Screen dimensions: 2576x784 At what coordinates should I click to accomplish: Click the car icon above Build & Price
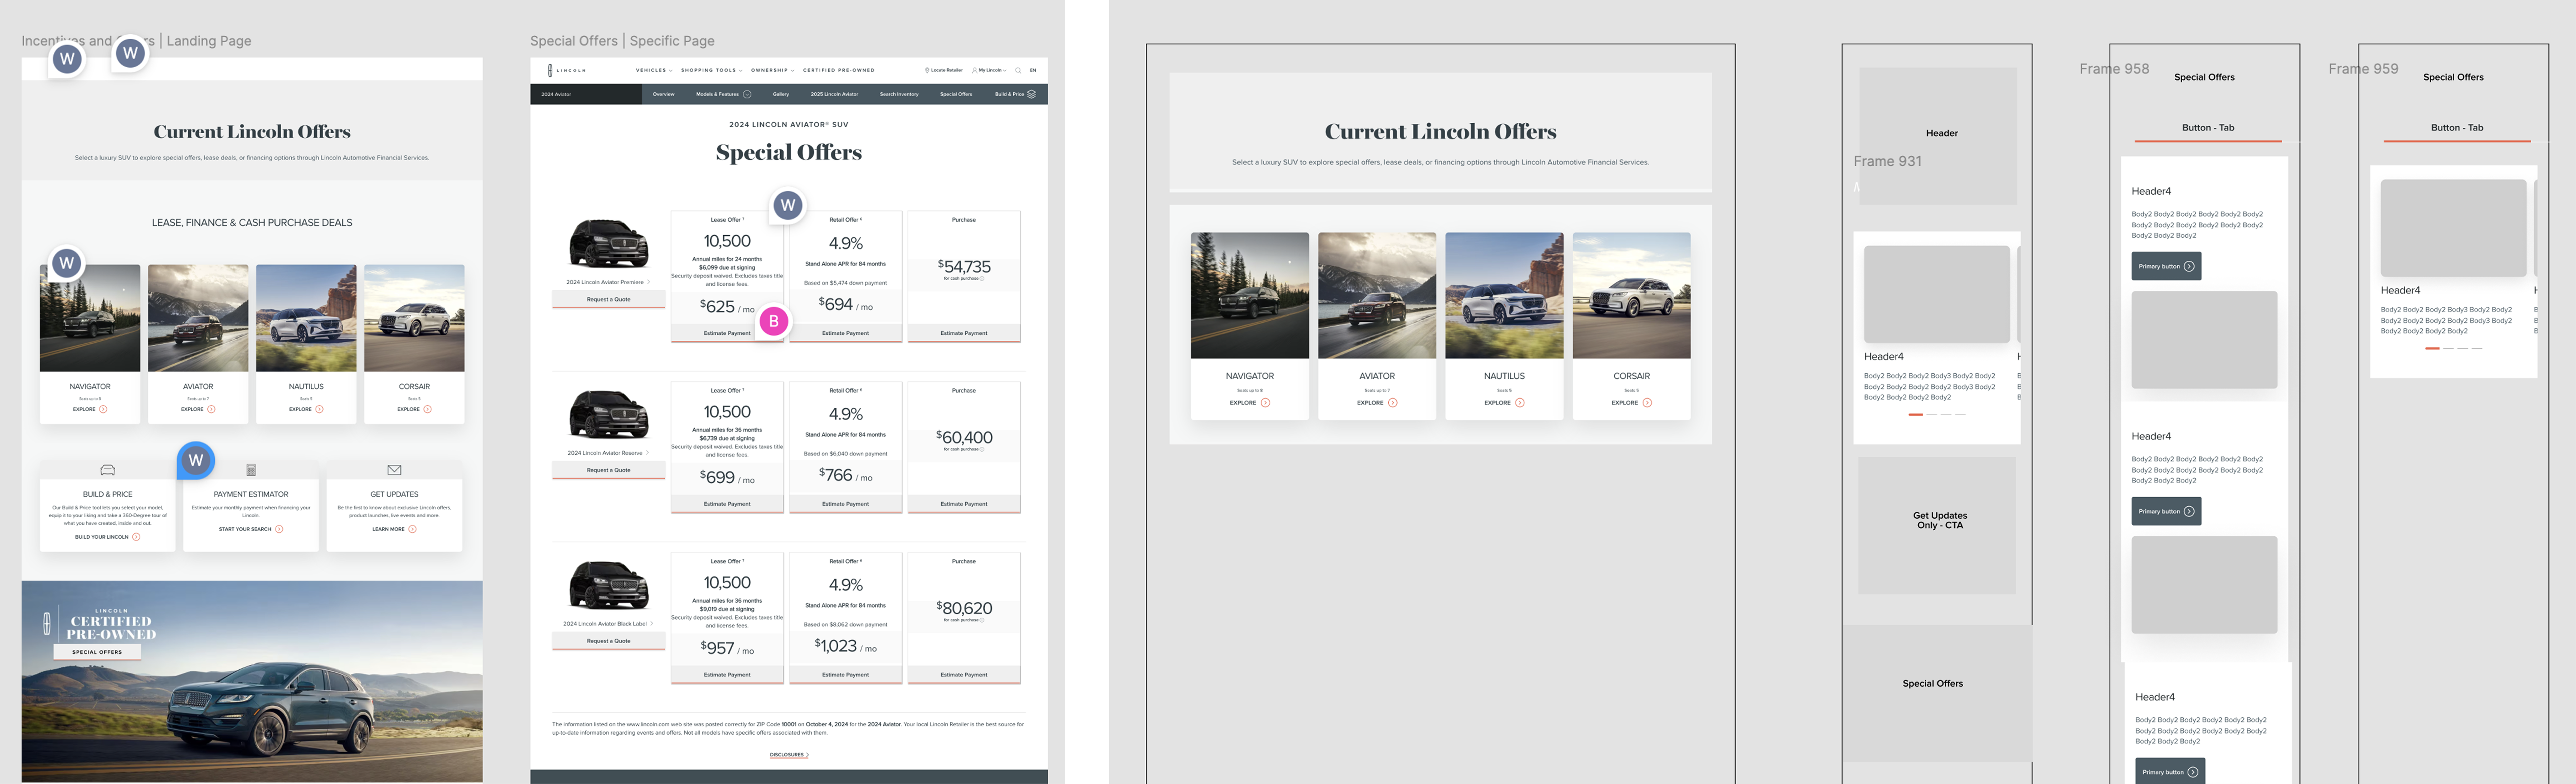click(x=108, y=470)
